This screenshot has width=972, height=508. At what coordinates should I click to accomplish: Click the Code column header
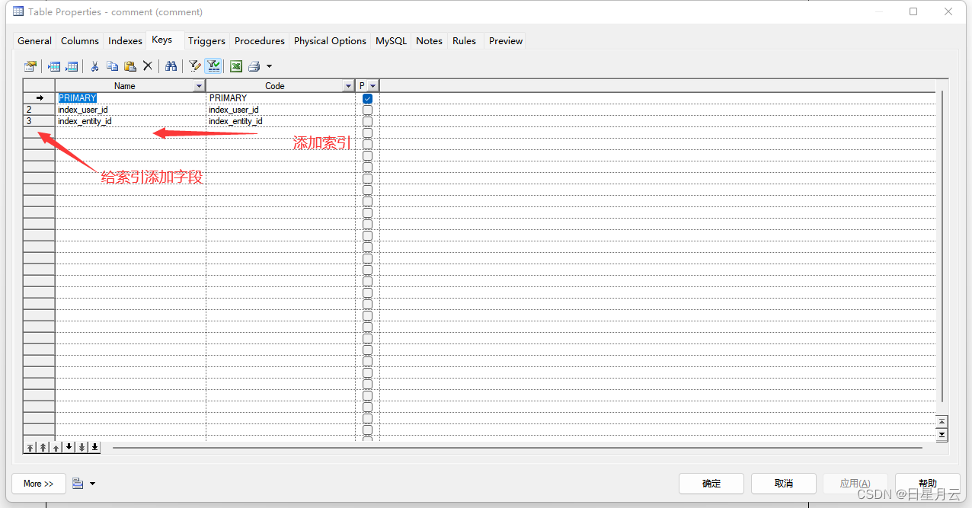(274, 86)
